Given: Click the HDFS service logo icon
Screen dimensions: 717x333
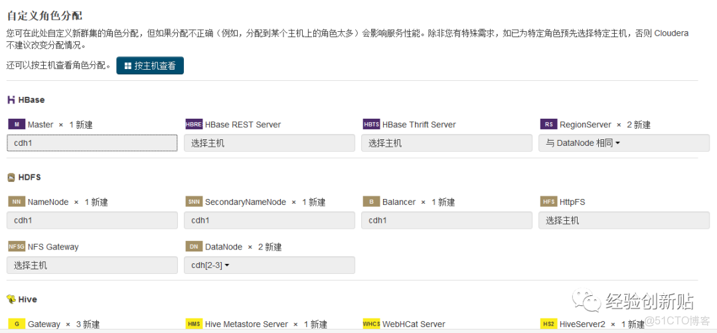Looking at the screenshot, I should (x=11, y=177).
